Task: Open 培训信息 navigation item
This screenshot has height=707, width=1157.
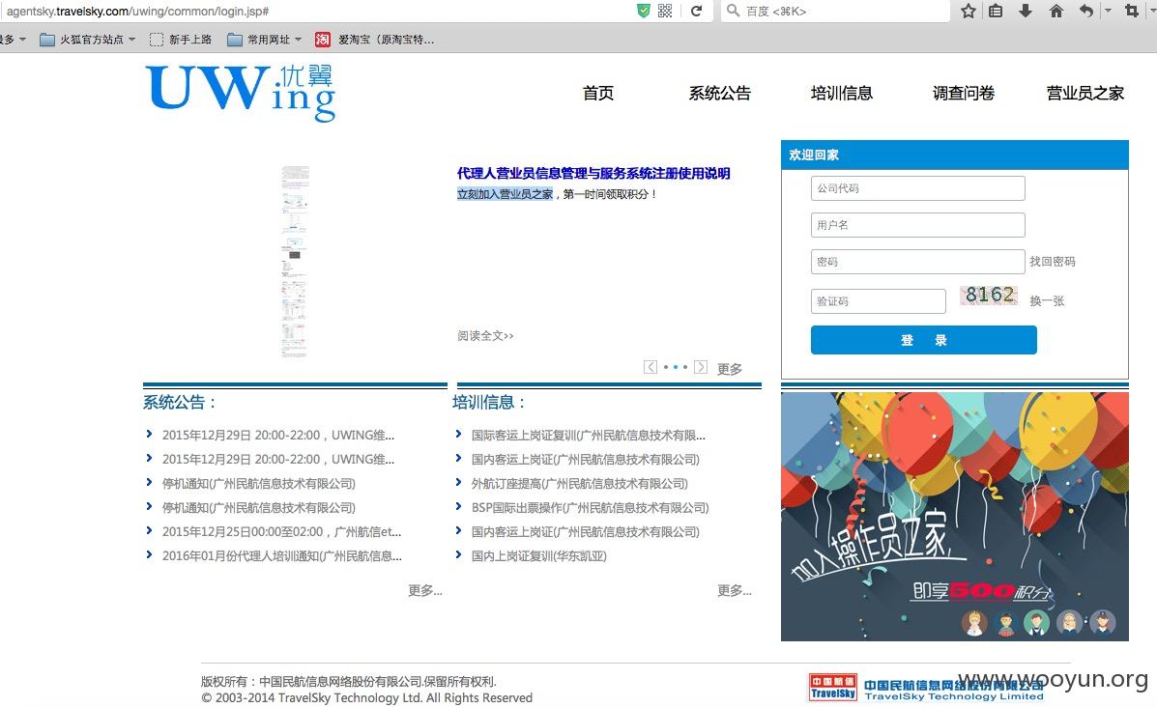Action: 841,93
